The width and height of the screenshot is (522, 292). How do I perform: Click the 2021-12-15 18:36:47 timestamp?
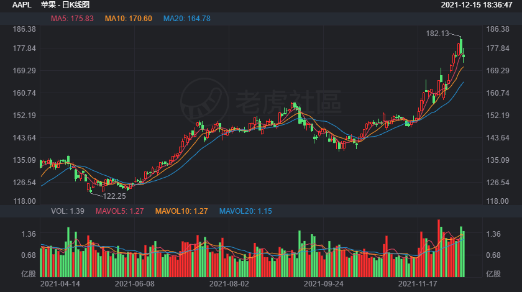coord(477,5)
